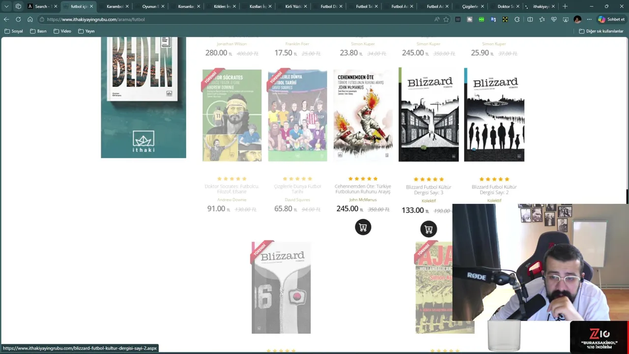629x354 pixels.
Task: Open the browser home page
Action: click(30, 19)
